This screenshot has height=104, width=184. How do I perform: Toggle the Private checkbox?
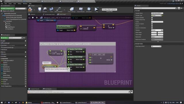point(152,26)
